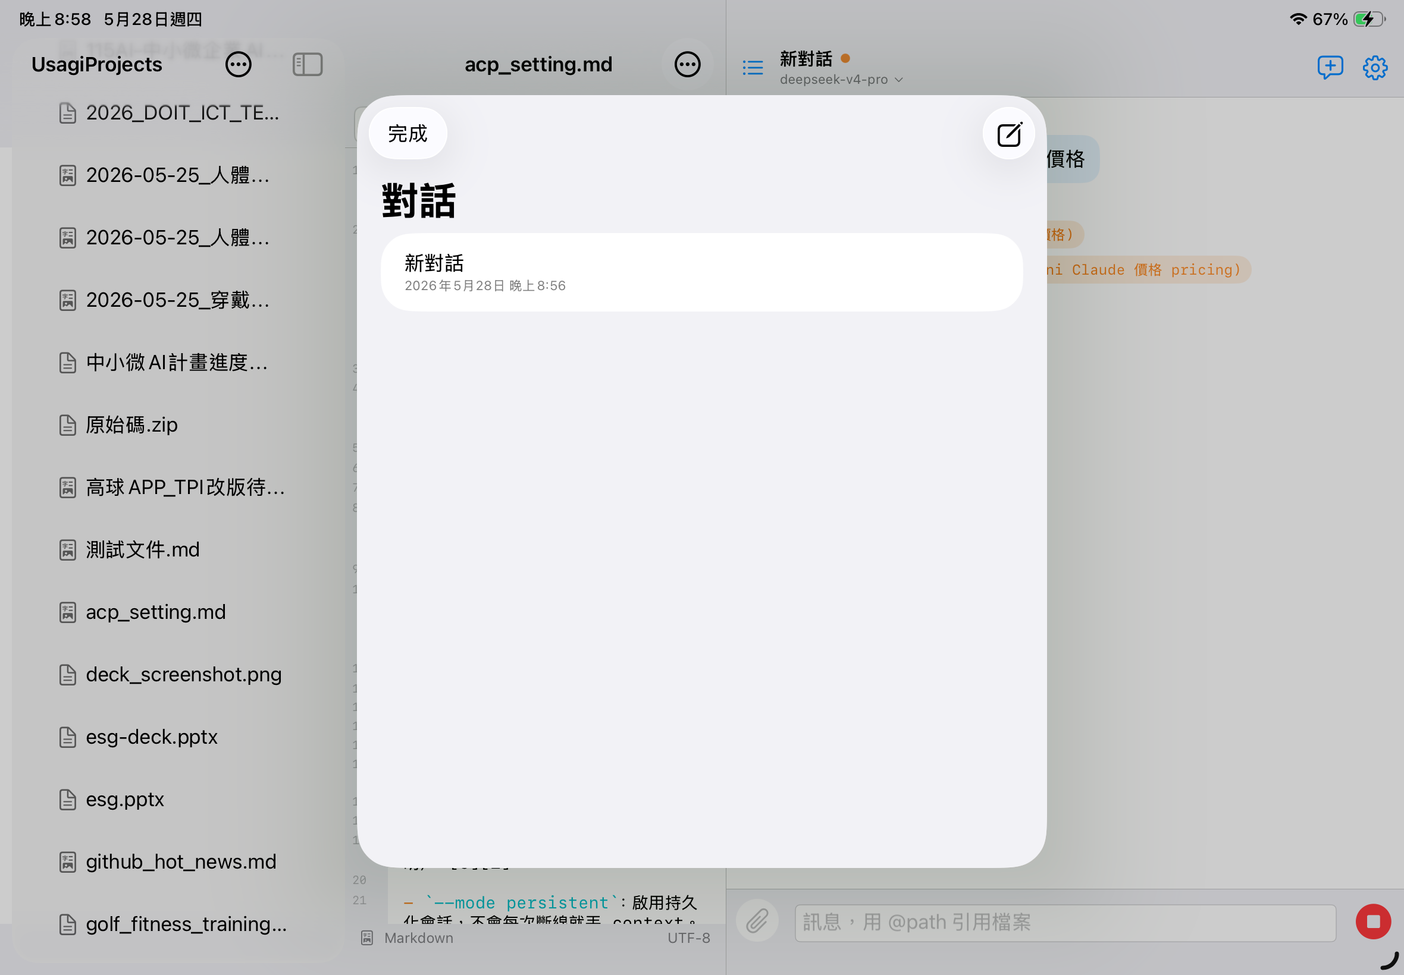The image size is (1404, 975).
Task: Open the UsagiProjects more options ellipsis
Action: 239,64
